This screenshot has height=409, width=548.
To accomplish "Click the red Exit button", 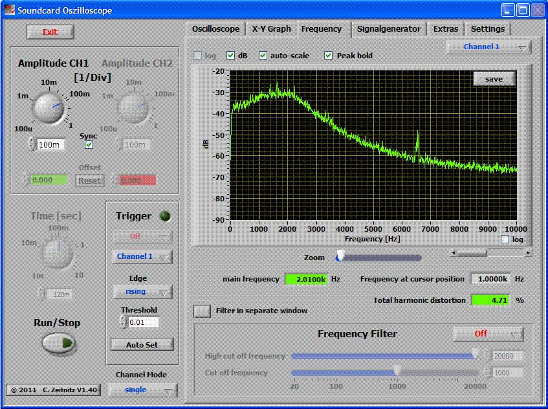I will pos(50,32).
